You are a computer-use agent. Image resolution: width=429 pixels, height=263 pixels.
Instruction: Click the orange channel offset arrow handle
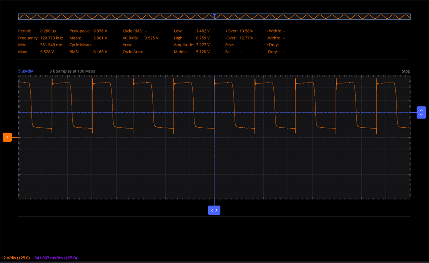coord(7,137)
